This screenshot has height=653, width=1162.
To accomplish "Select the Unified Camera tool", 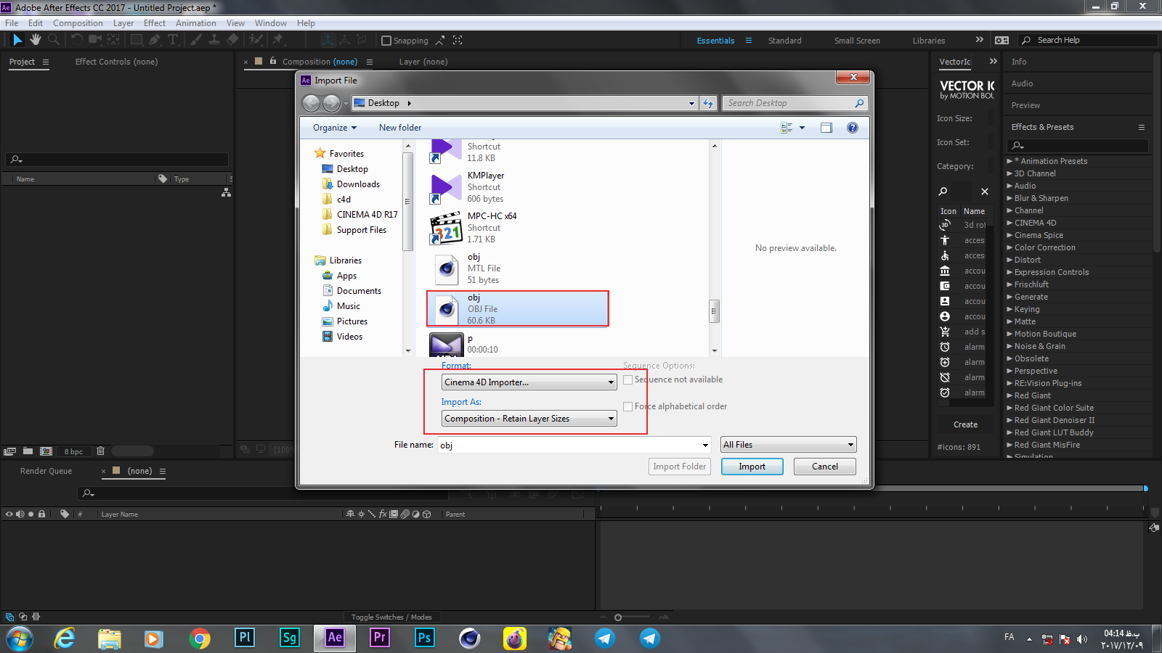I will tap(95, 40).
